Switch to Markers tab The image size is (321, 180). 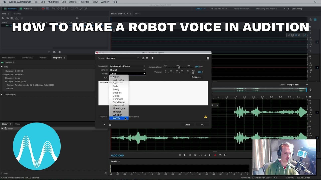[43, 58]
